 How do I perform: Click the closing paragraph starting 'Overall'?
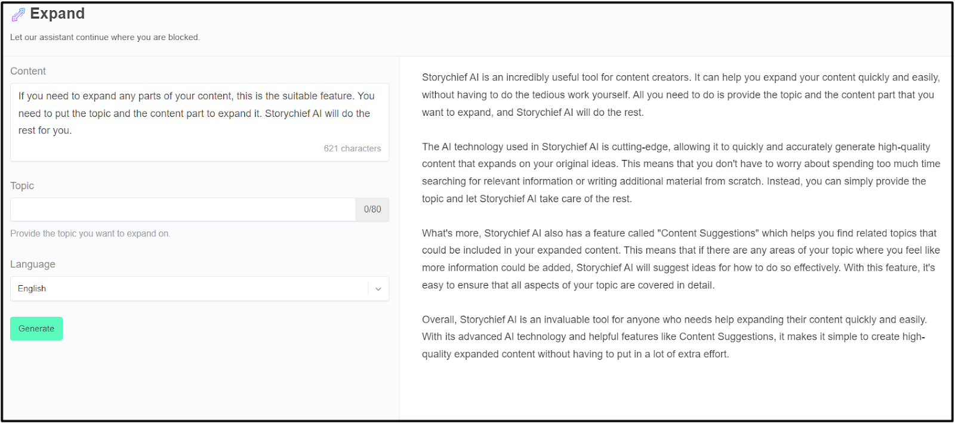(x=673, y=336)
